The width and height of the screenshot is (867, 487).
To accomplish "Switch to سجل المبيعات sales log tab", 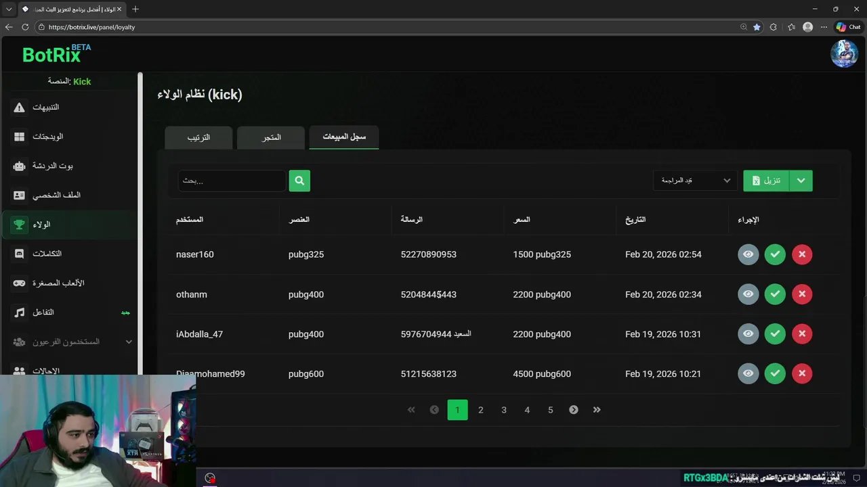I will tap(344, 137).
